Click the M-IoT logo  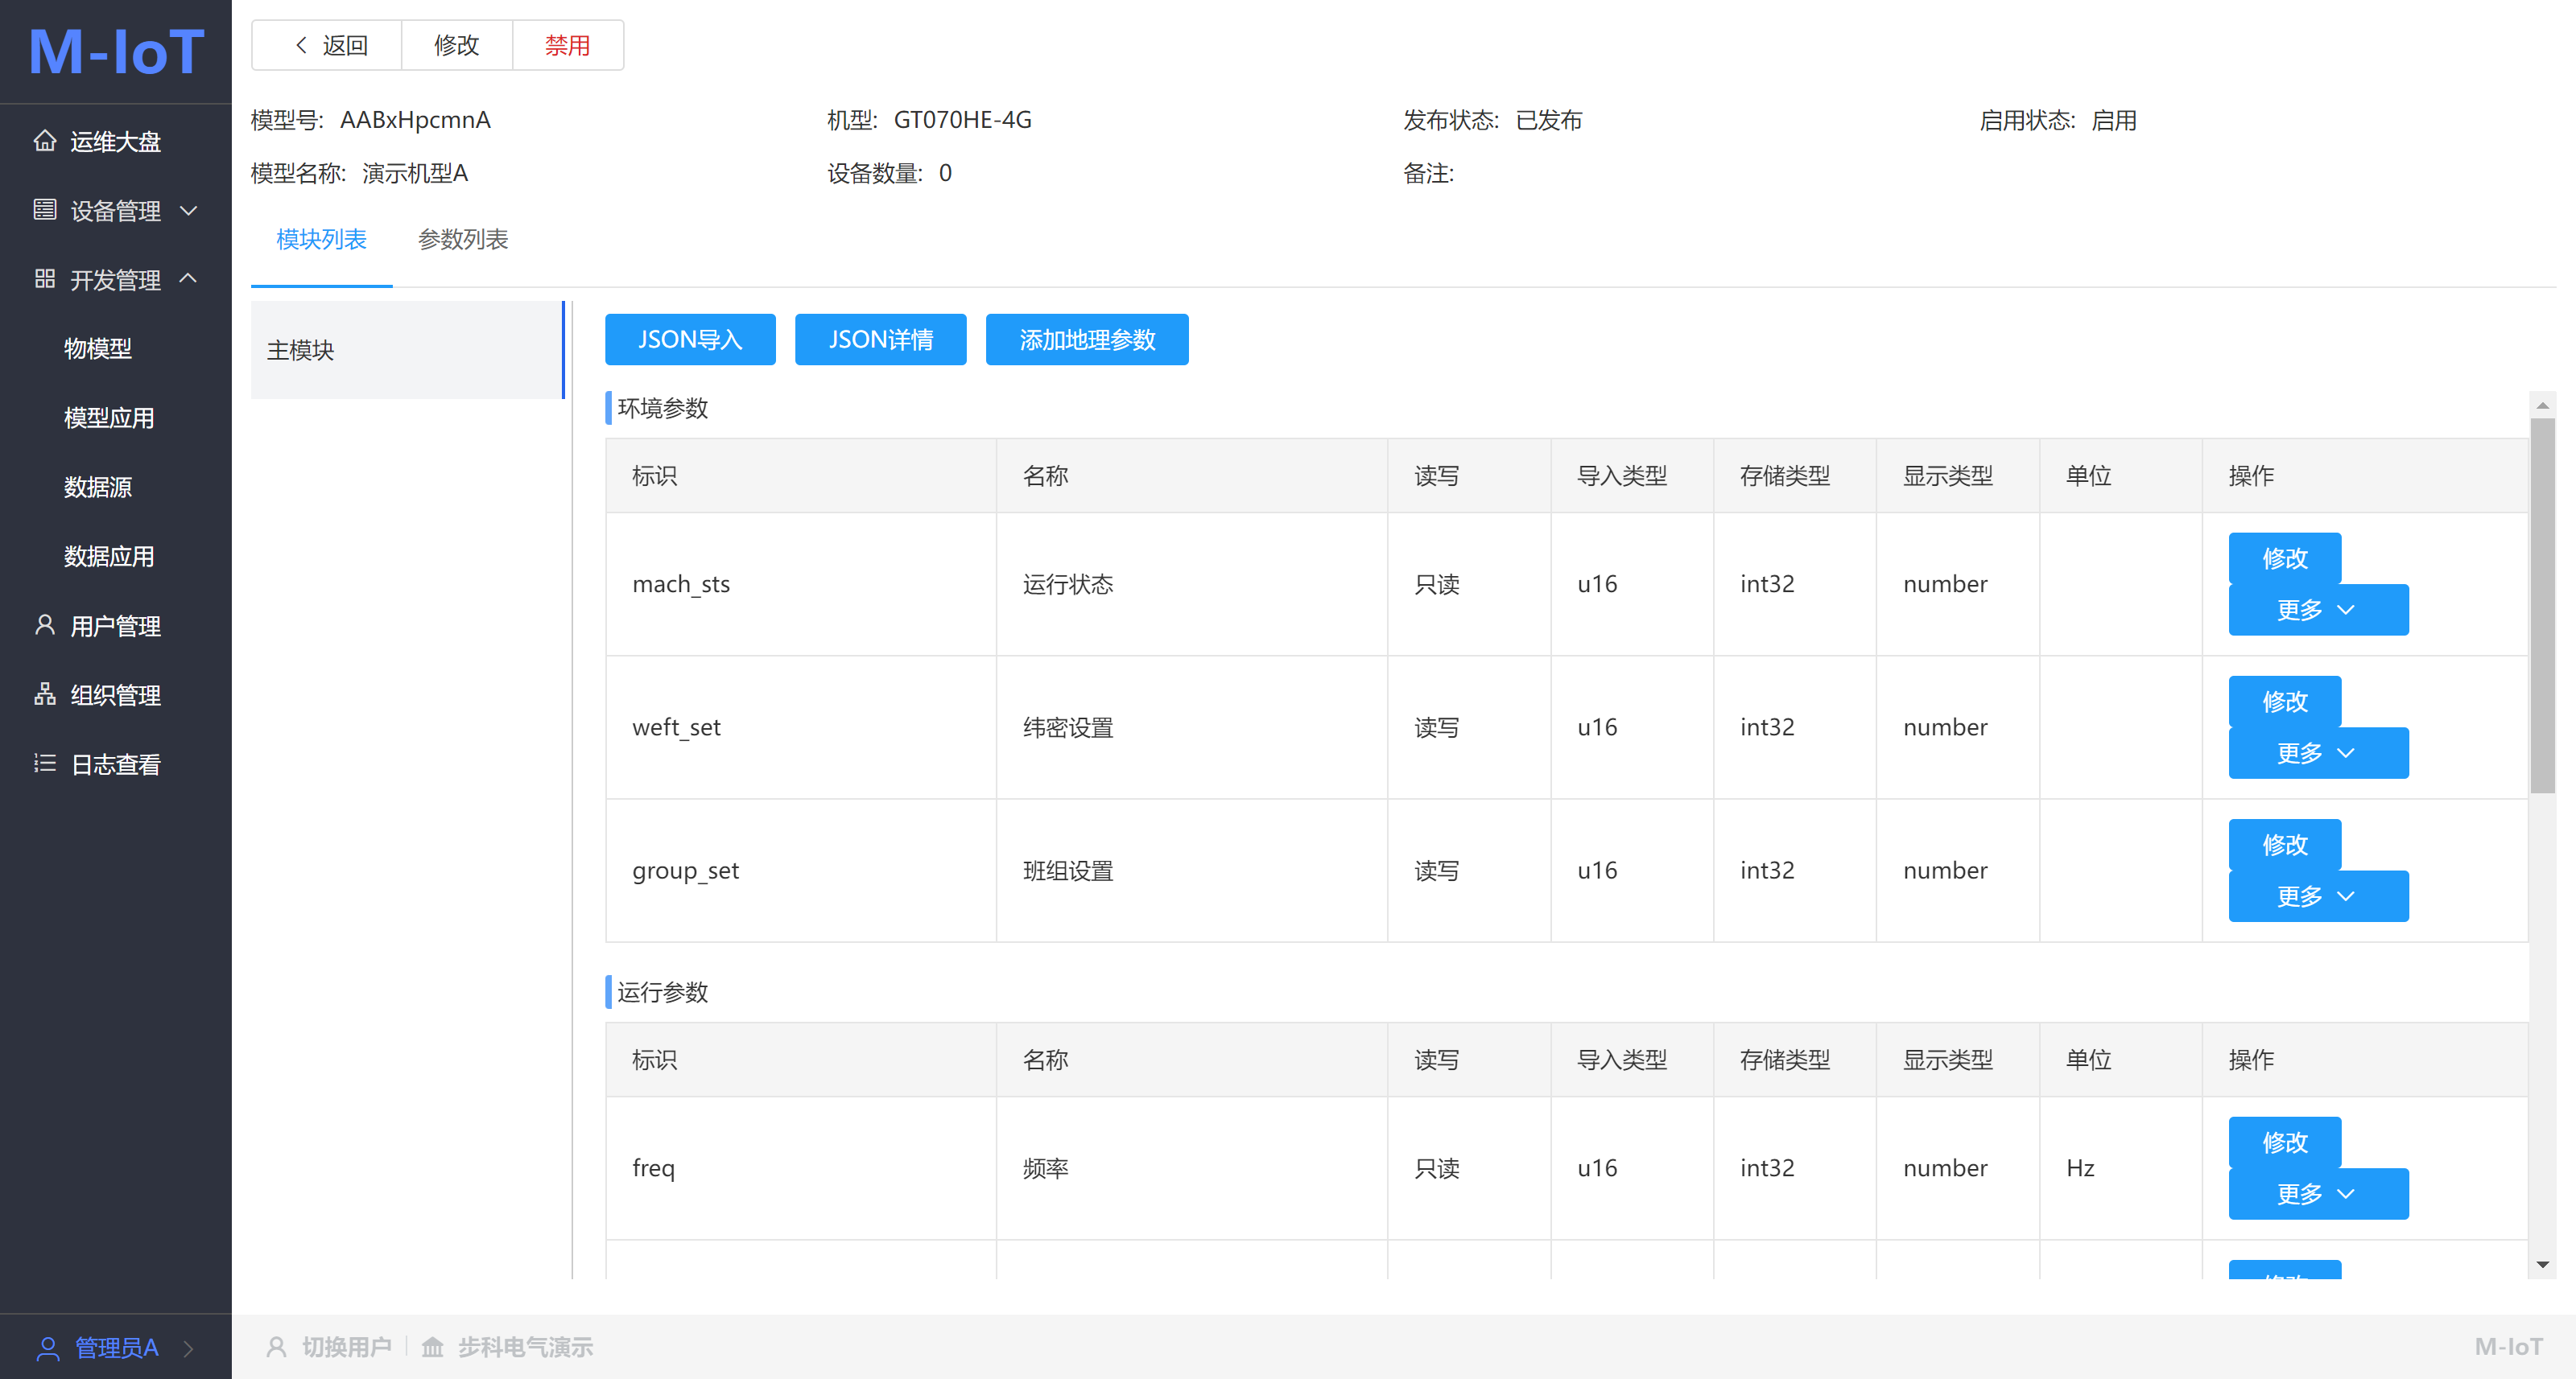(x=116, y=51)
